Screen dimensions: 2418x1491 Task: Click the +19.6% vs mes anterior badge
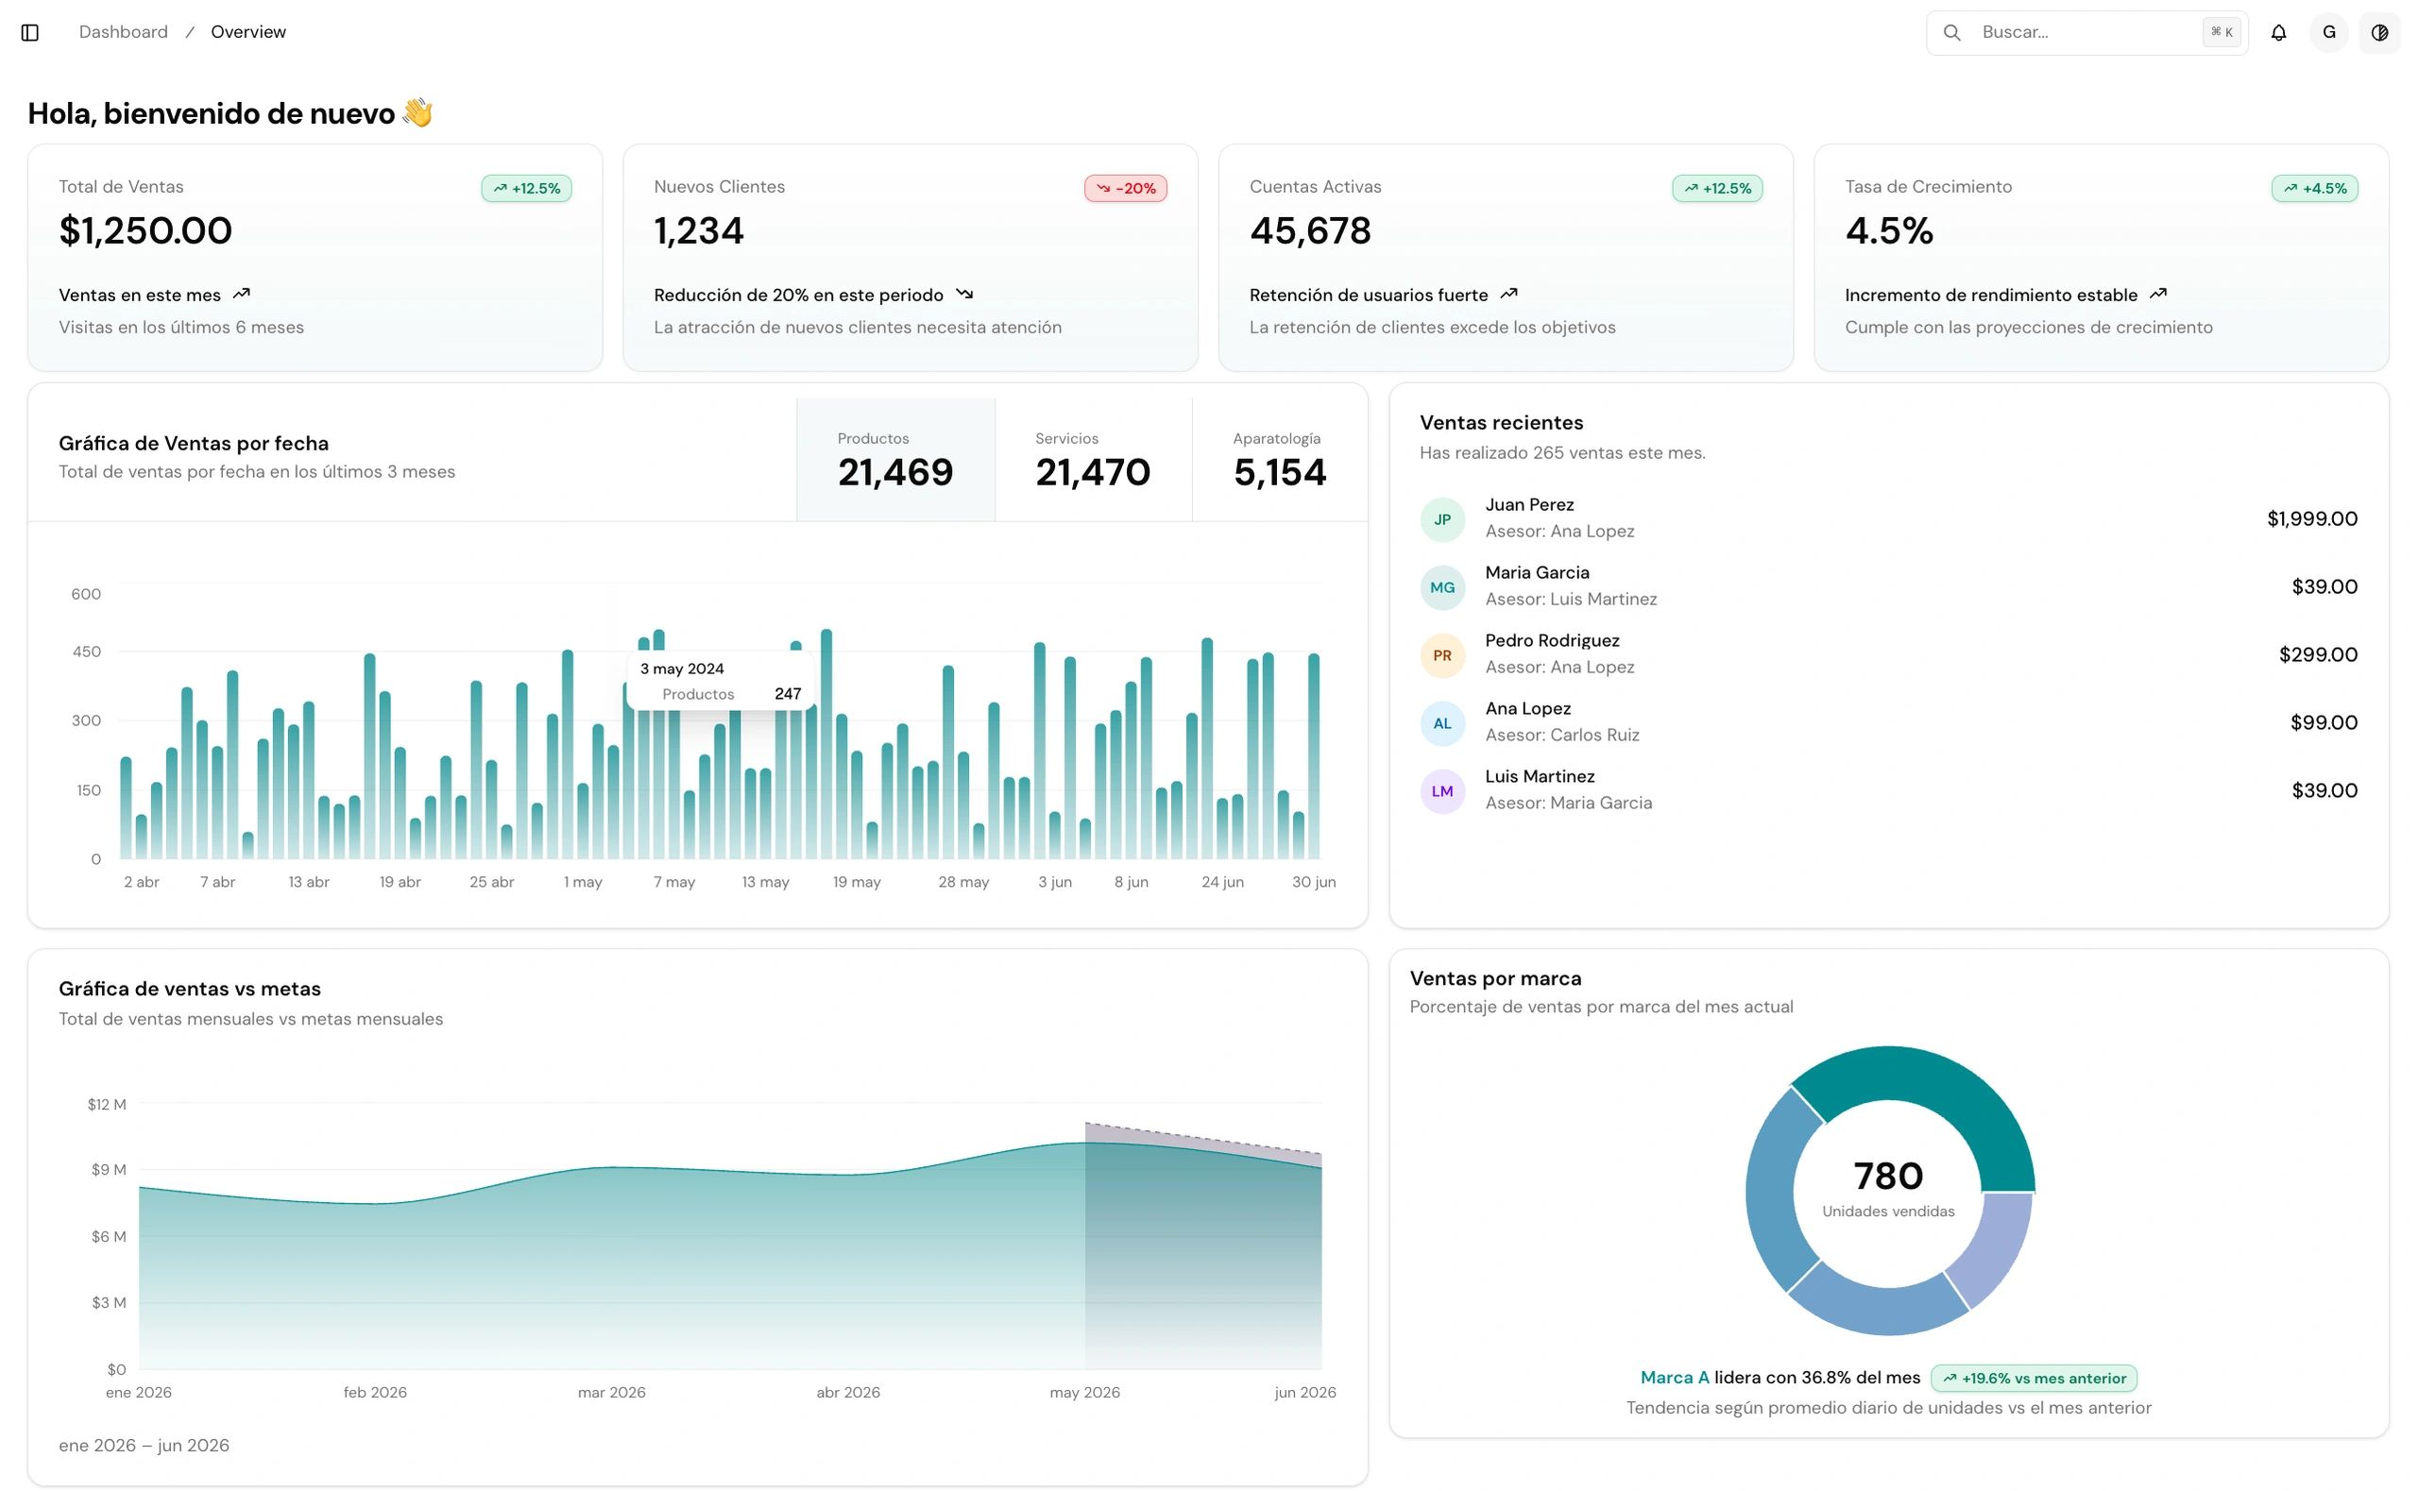(2034, 1378)
